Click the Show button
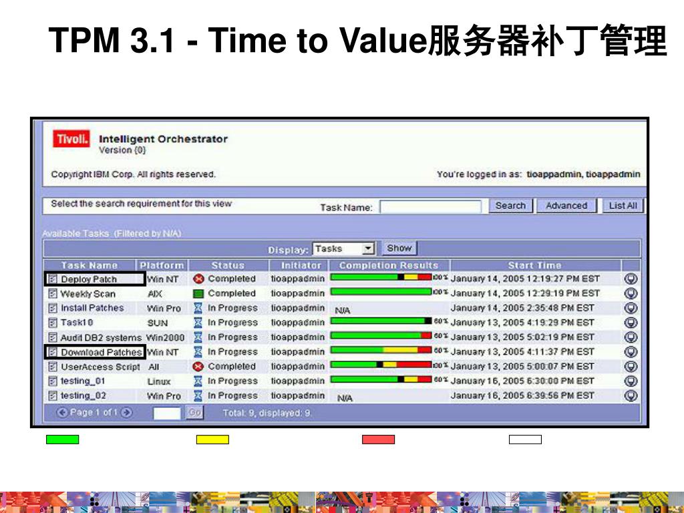Viewport: 684px width, 513px height. point(399,248)
